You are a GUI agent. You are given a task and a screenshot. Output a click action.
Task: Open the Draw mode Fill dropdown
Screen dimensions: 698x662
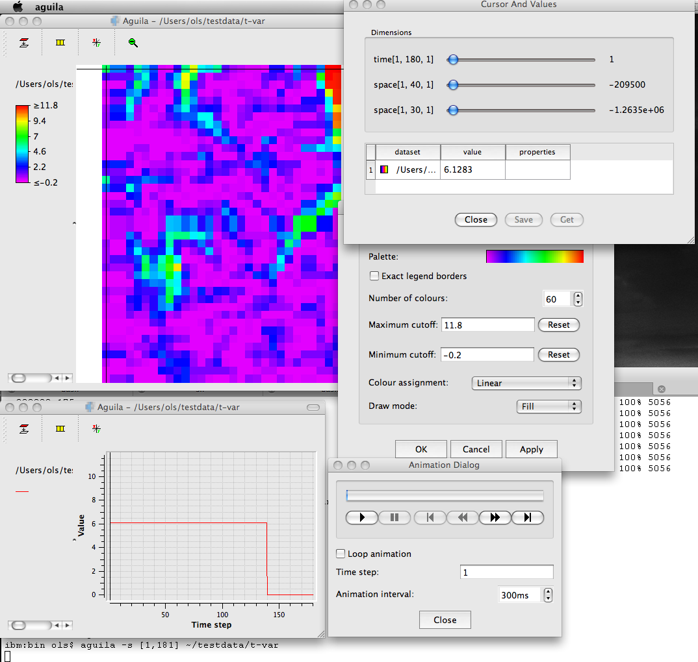tap(549, 406)
